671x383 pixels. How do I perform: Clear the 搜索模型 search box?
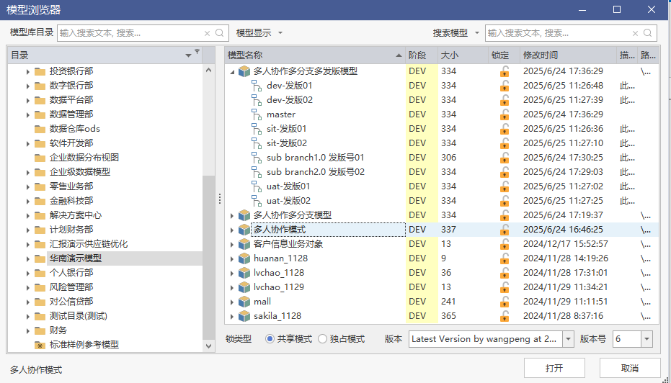[635, 33]
